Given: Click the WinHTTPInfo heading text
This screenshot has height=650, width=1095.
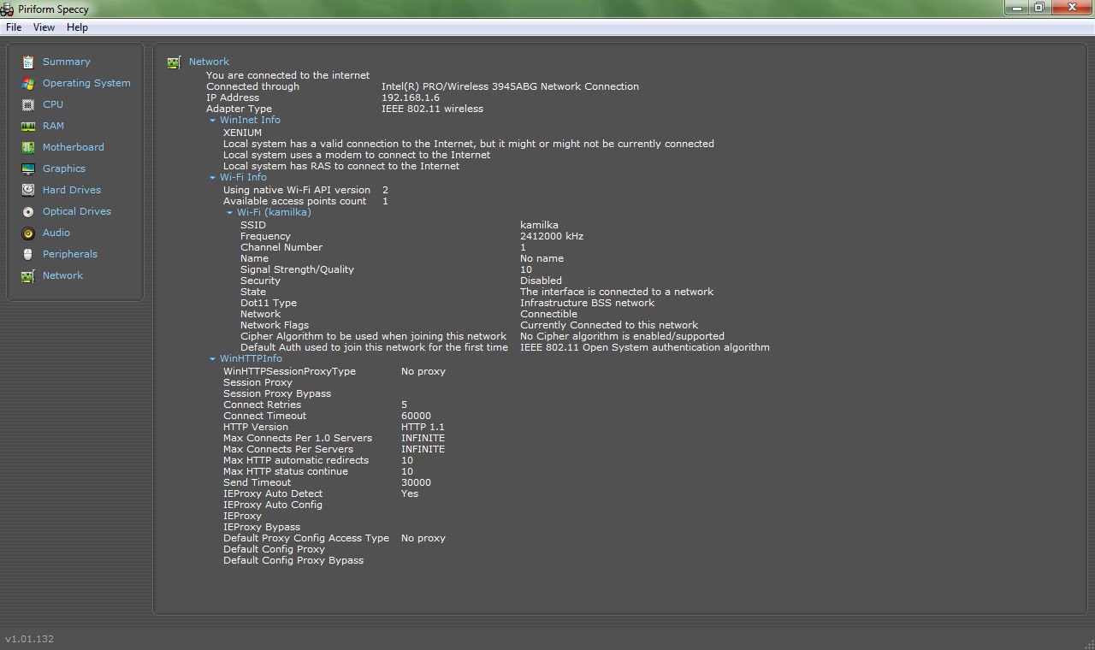Looking at the screenshot, I should click(x=251, y=358).
